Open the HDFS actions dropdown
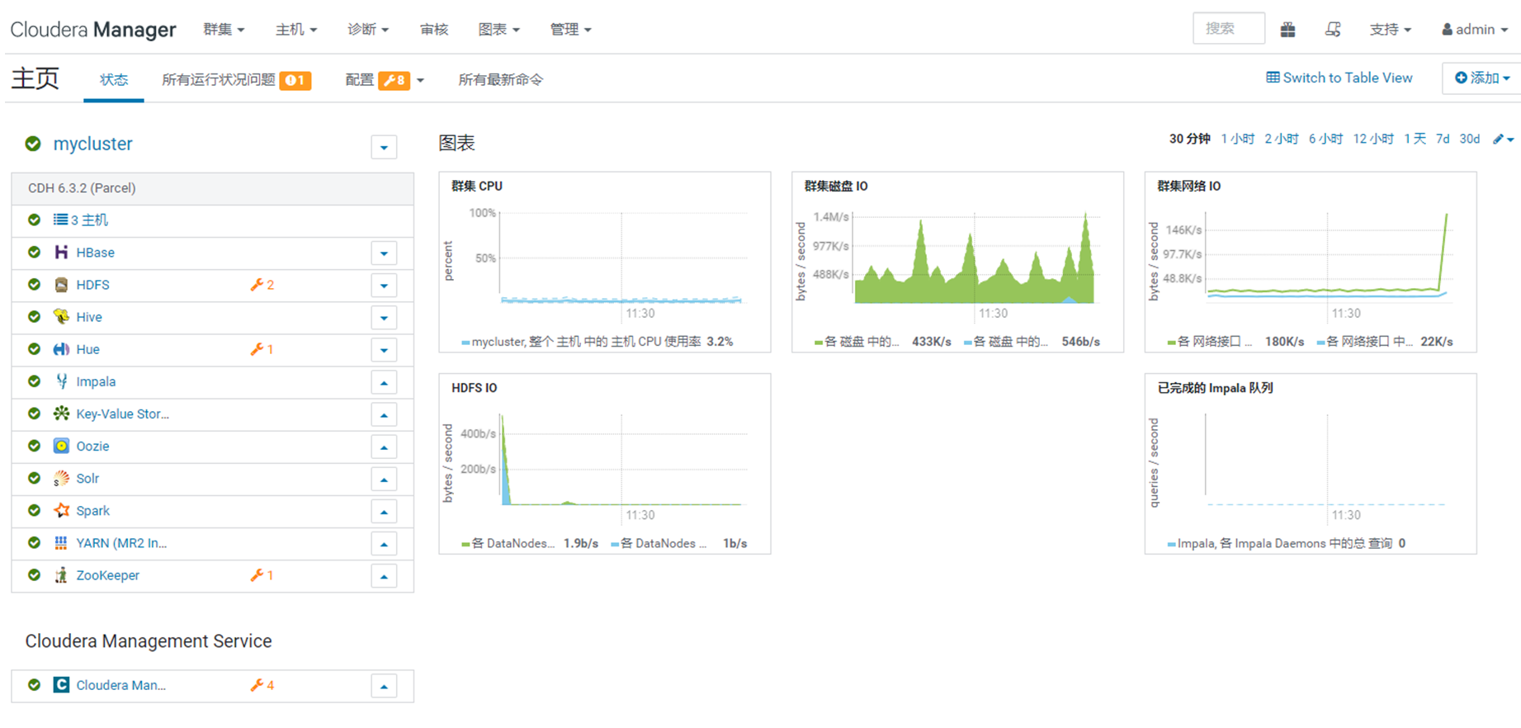 point(384,286)
